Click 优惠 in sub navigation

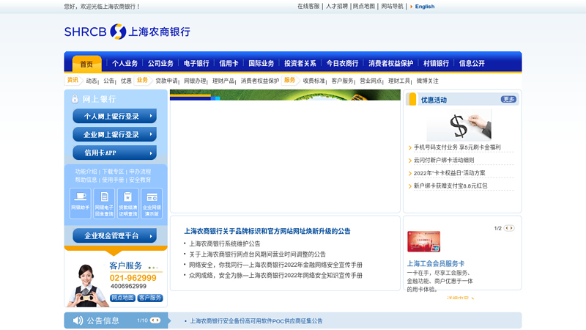[126, 81]
